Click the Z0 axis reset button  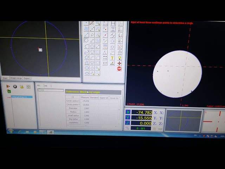[155, 124]
